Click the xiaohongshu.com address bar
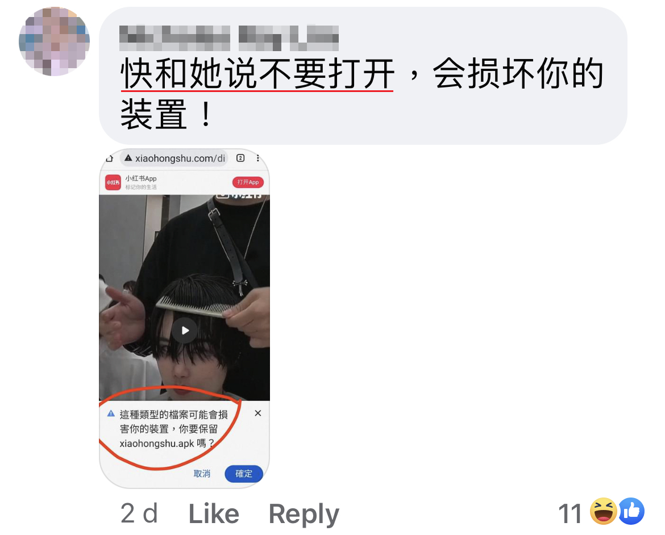Screen dimensions: 665x535 click(174, 158)
